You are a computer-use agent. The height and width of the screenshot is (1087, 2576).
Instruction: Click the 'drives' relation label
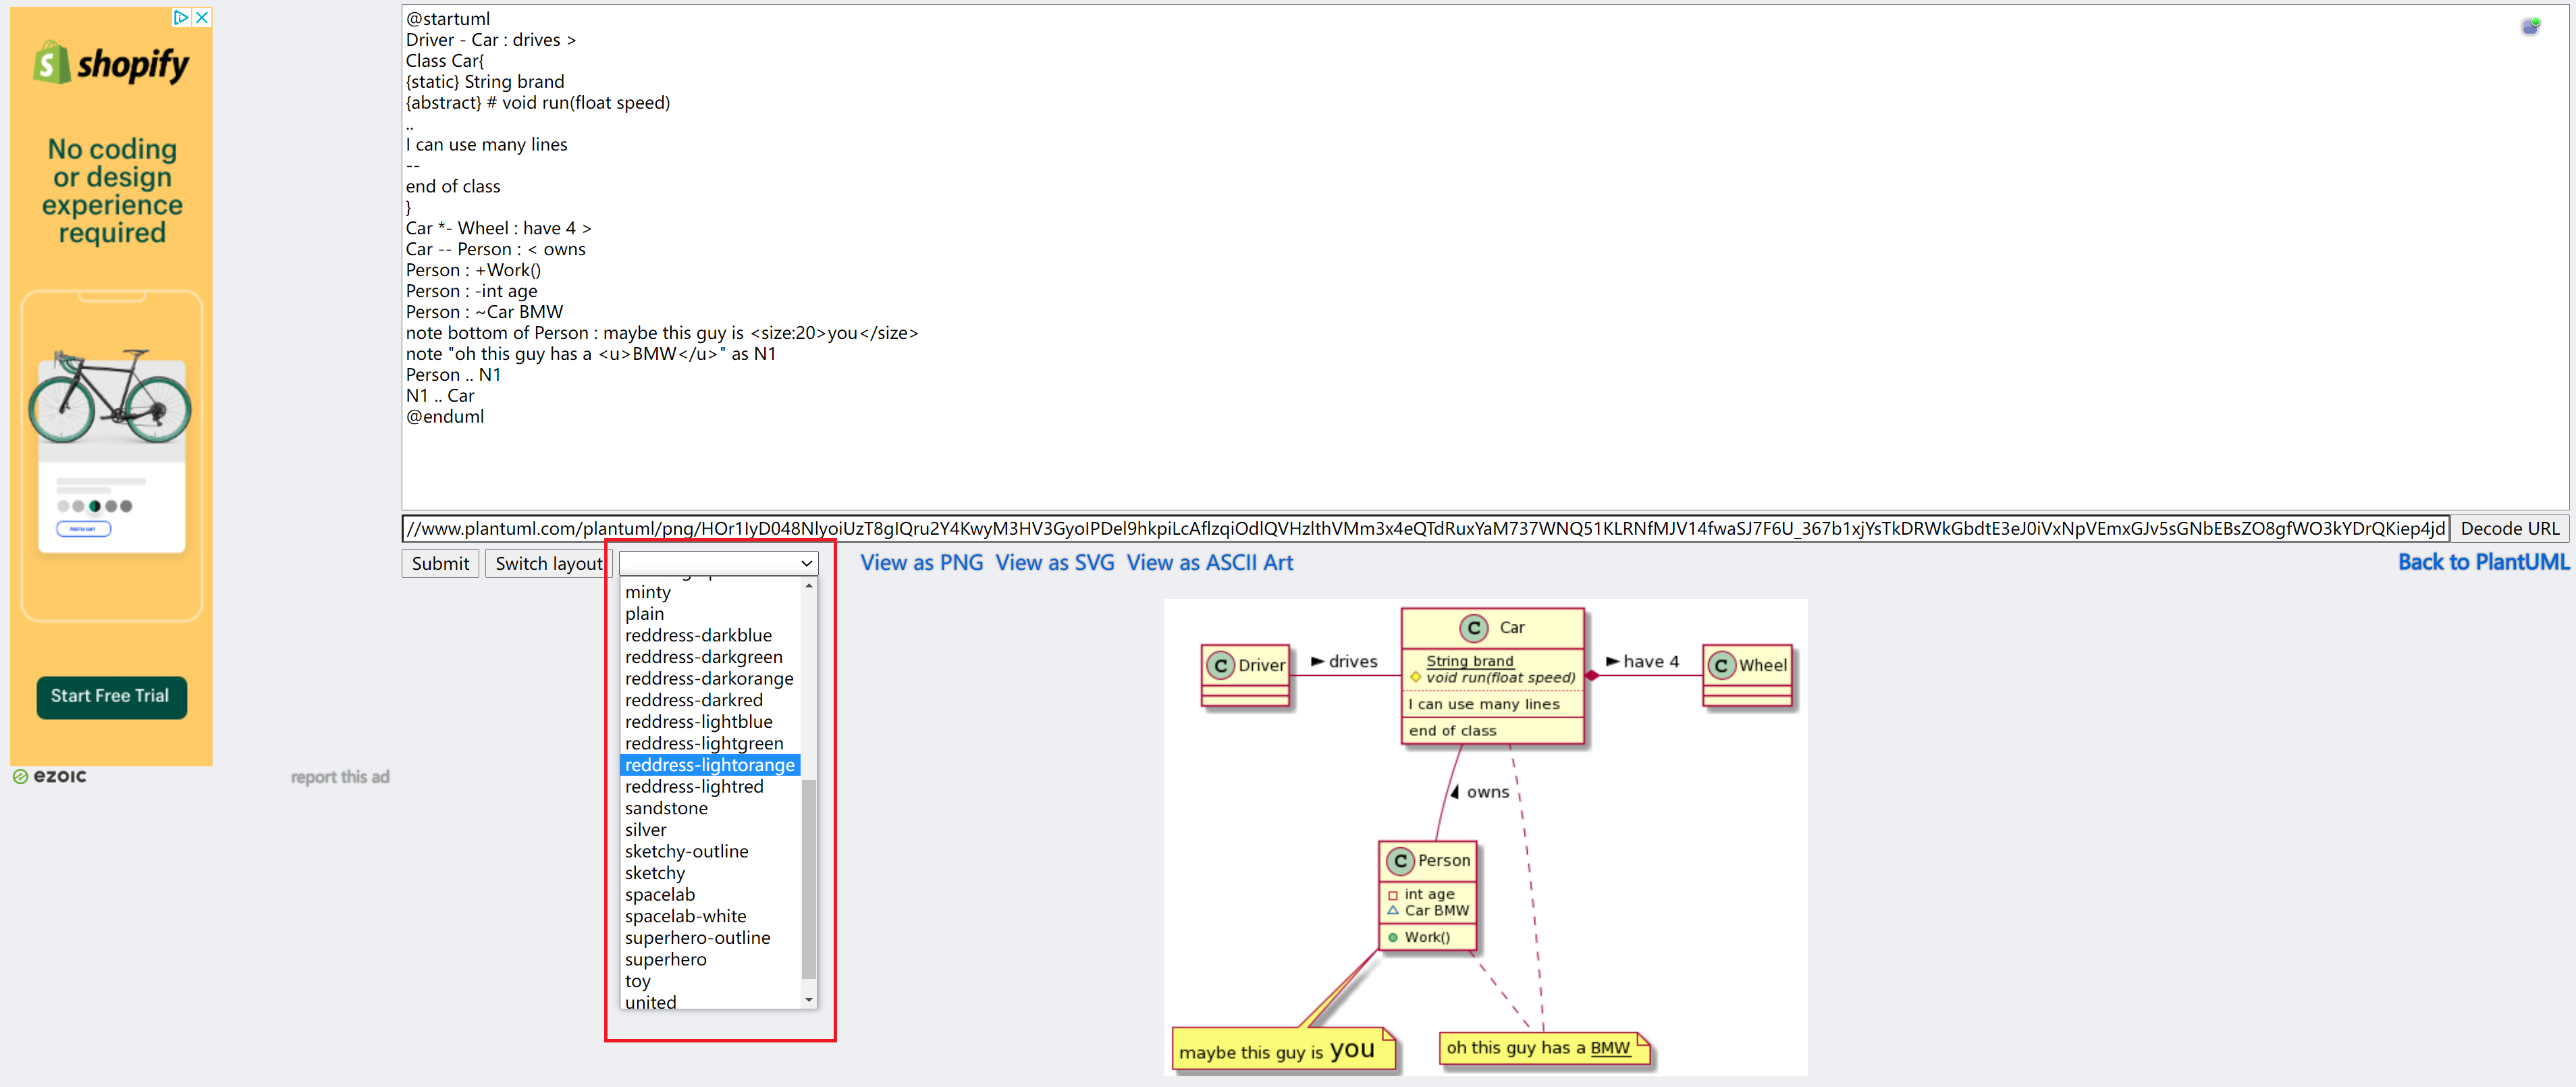[1352, 662]
